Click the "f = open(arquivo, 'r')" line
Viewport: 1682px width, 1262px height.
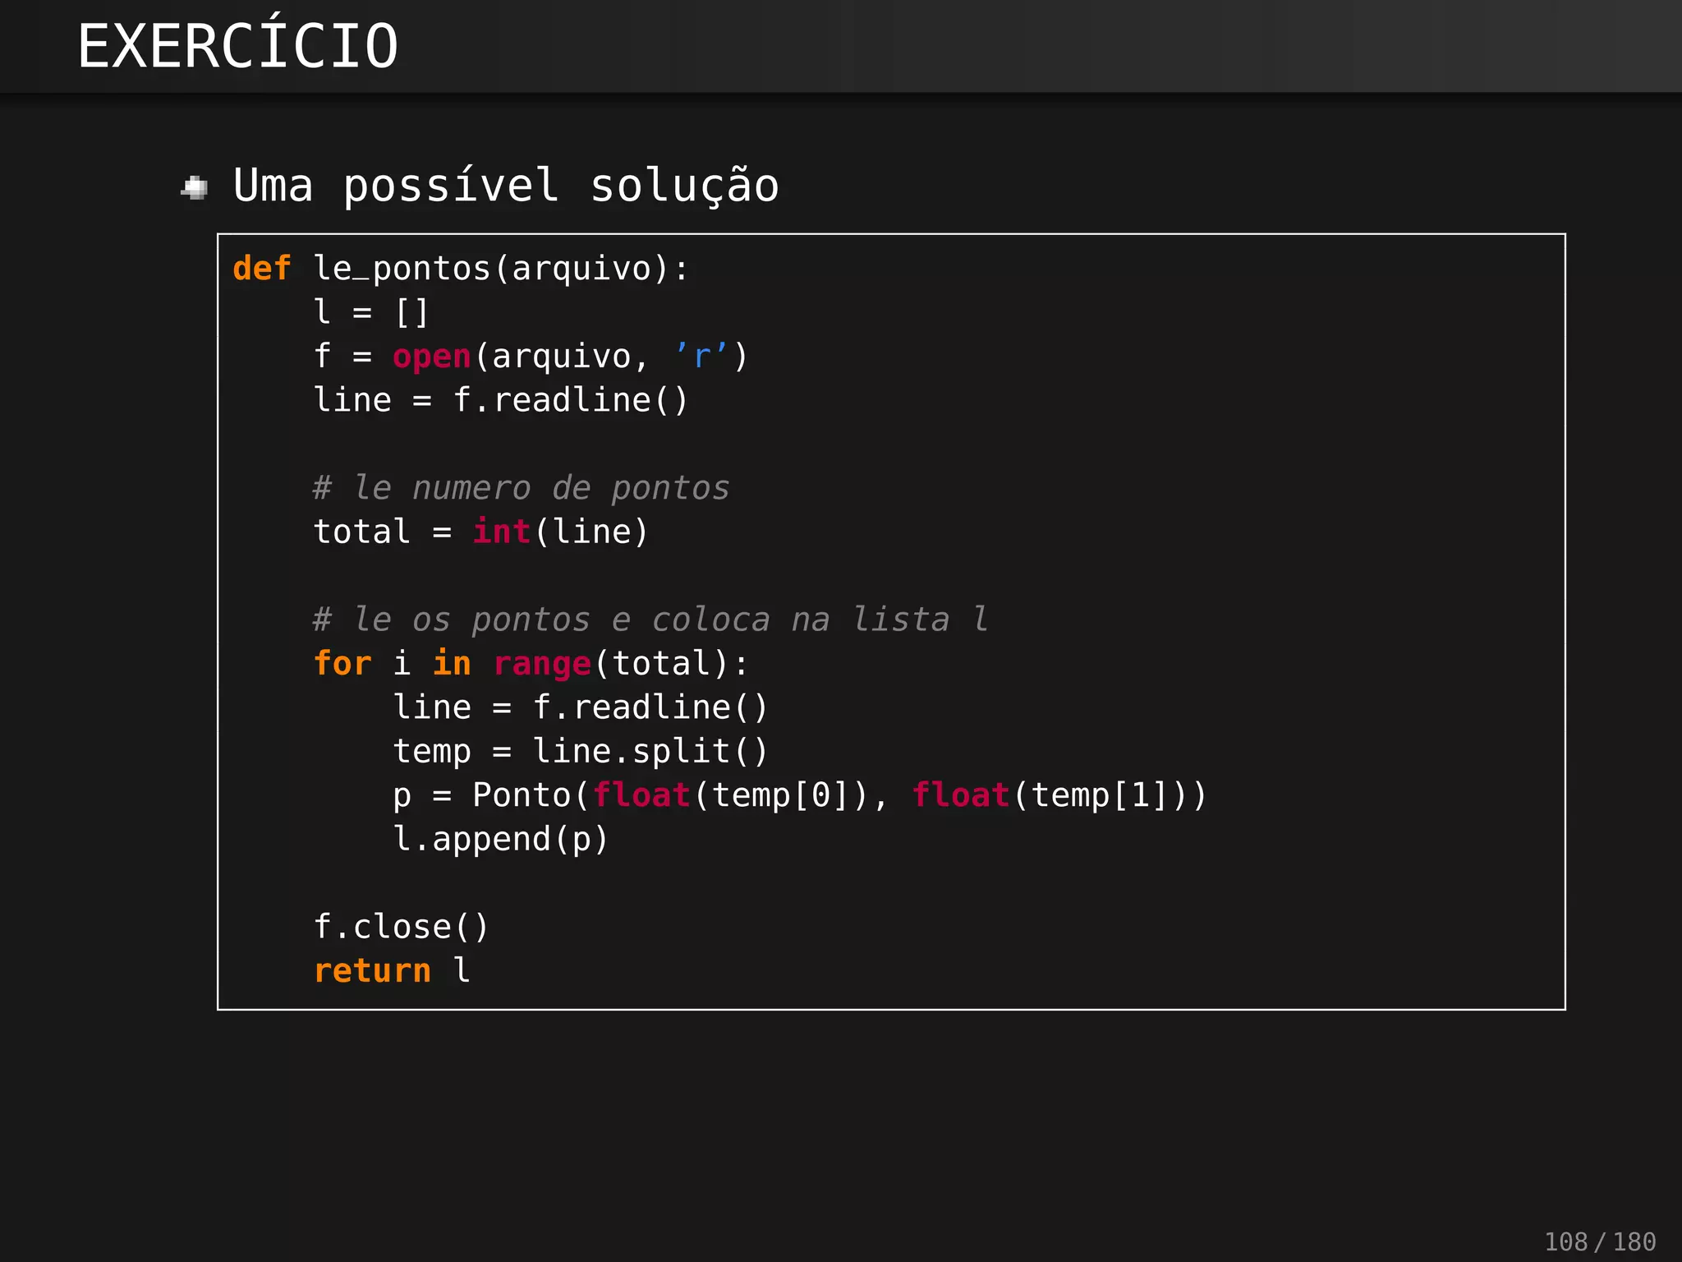531,357
